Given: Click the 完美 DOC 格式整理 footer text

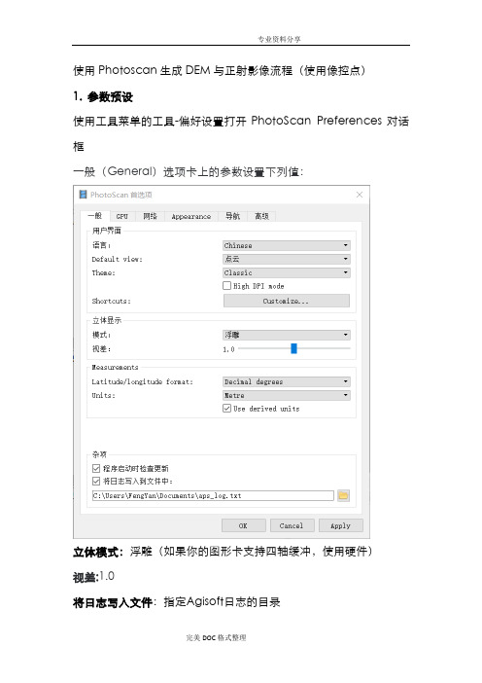Looking at the screenshot, I should pyautogui.click(x=216, y=637).
